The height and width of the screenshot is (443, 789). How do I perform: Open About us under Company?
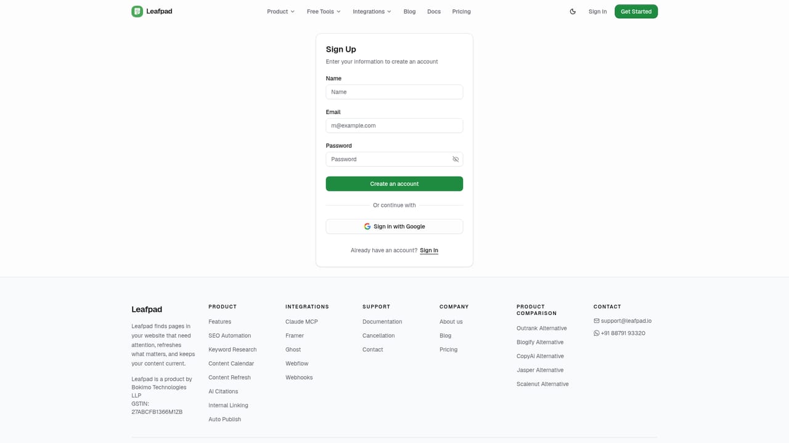(451, 322)
